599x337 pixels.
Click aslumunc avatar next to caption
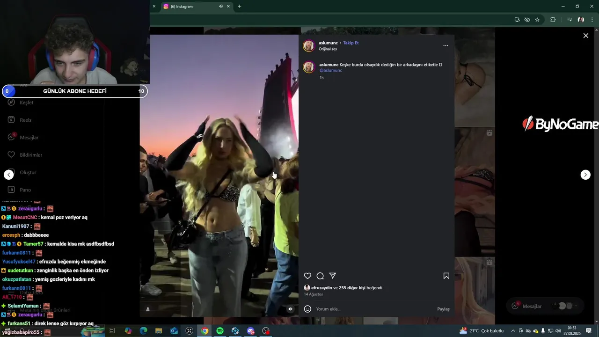(309, 67)
